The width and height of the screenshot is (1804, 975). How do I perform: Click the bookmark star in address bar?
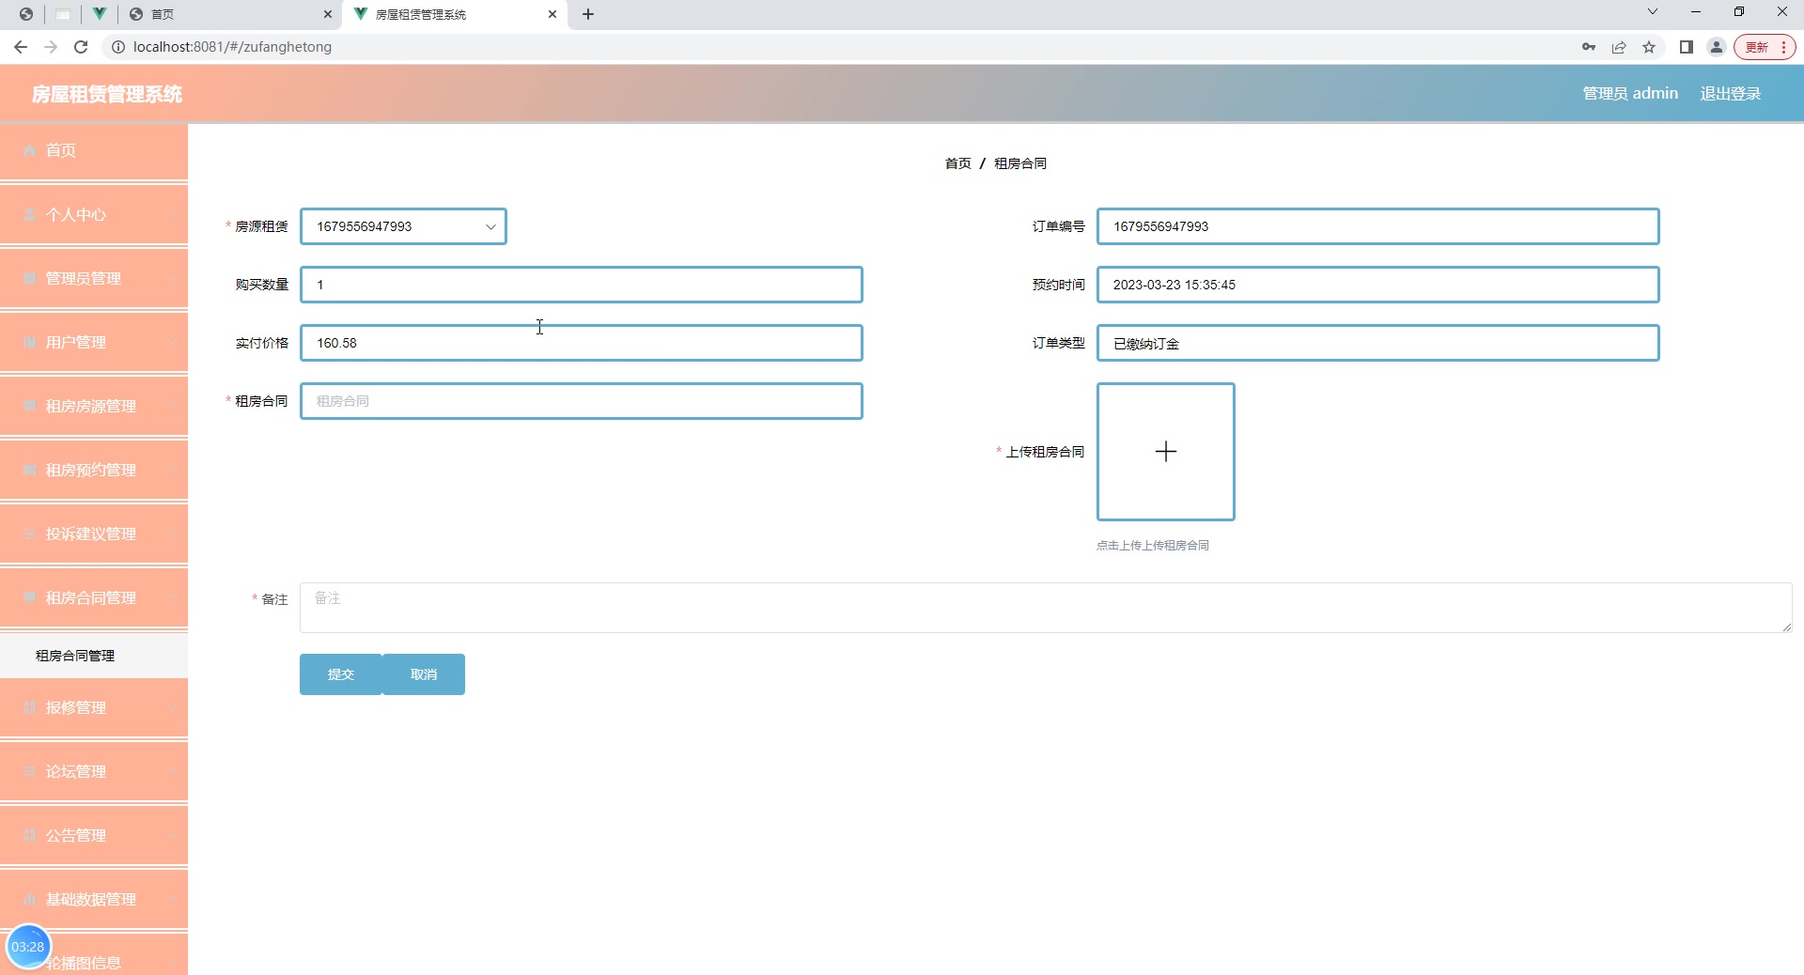(x=1649, y=47)
